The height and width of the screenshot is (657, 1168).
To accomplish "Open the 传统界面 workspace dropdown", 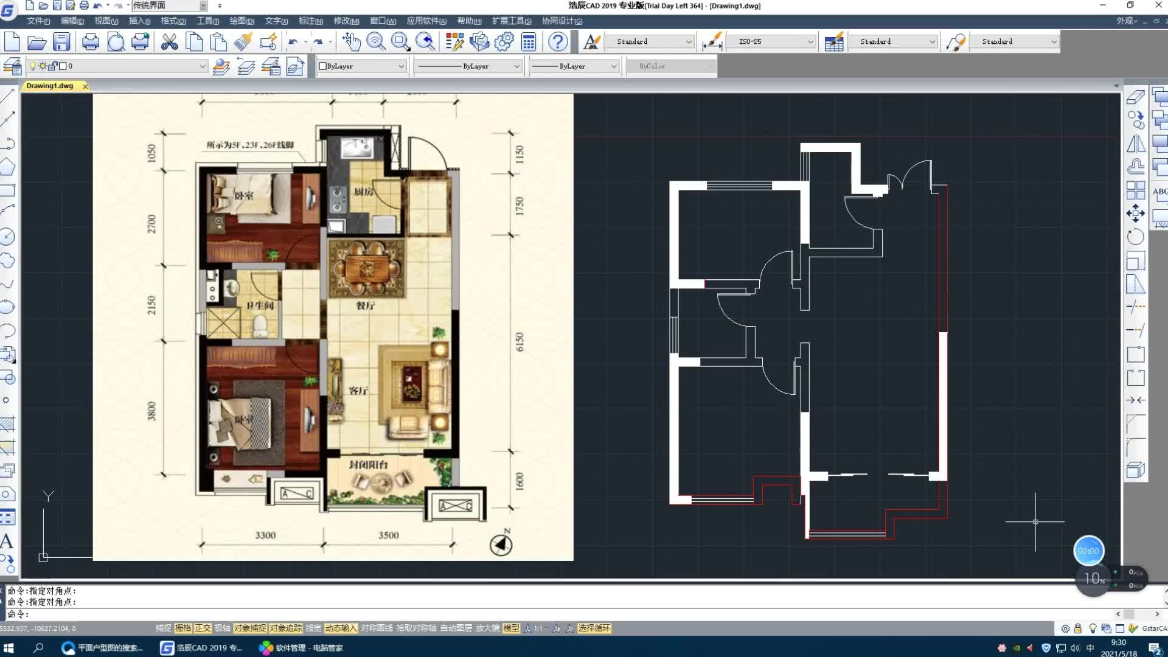I will (x=169, y=5).
